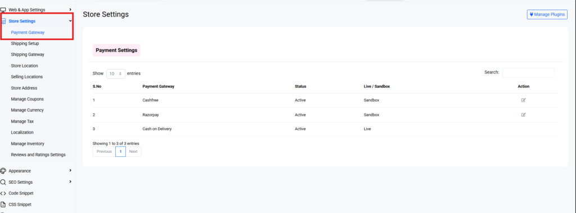Expand the SEO Settings arrow
The height and width of the screenshot is (213, 576).
pyautogui.click(x=70, y=182)
